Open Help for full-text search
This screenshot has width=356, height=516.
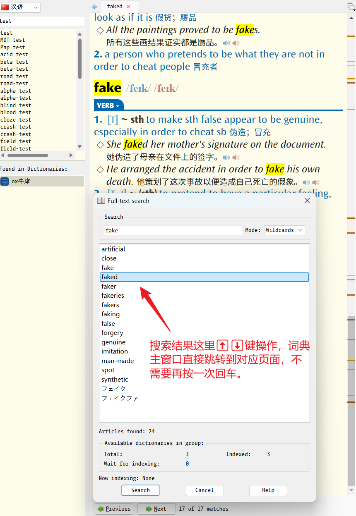tap(268, 490)
